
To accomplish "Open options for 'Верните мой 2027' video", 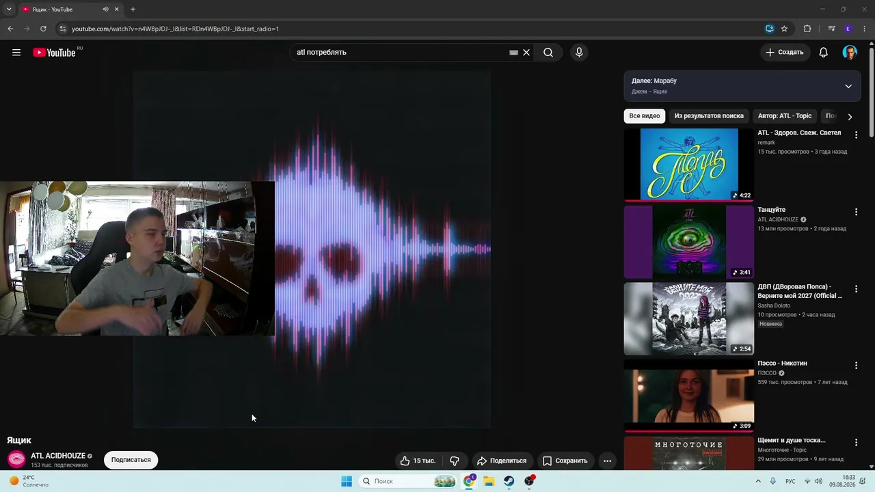I will 856,289.
